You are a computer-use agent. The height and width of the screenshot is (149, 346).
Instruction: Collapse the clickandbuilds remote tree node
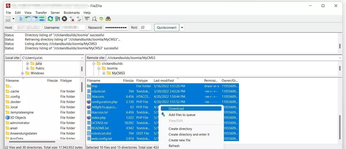pos(94,63)
